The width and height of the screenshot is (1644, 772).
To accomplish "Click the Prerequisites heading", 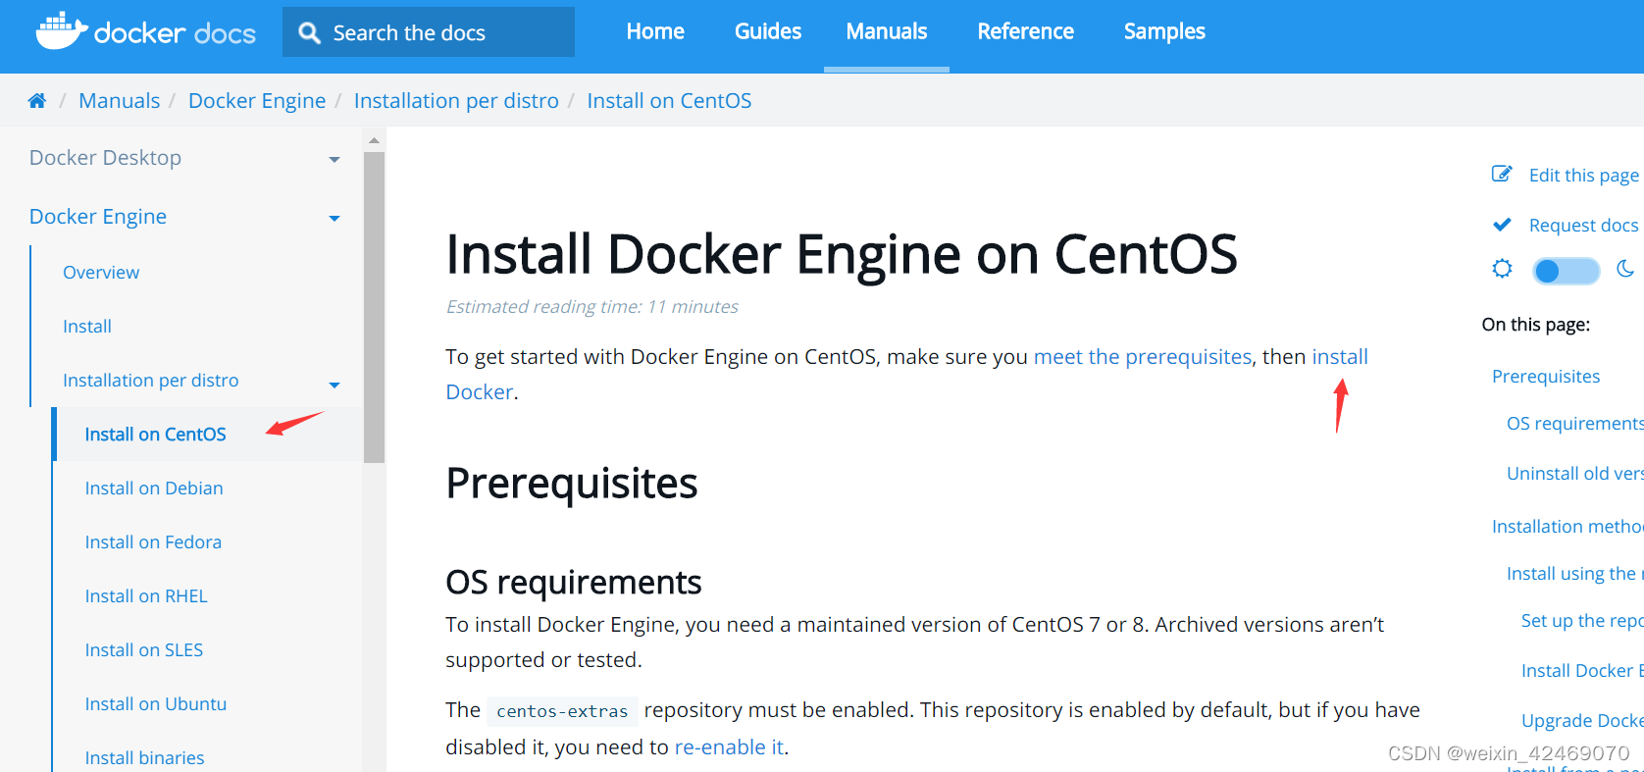I will pos(572,484).
